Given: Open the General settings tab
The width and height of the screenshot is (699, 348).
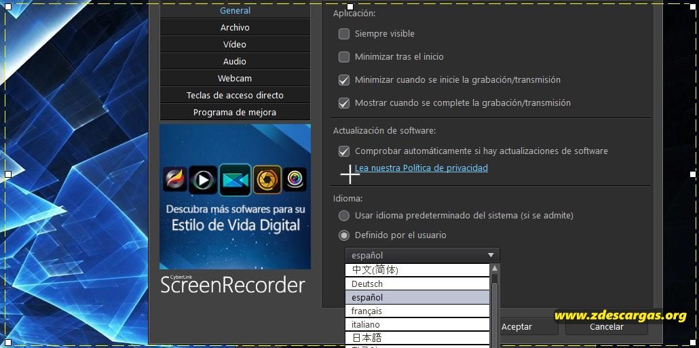Looking at the screenshot, I should point(235,10).
